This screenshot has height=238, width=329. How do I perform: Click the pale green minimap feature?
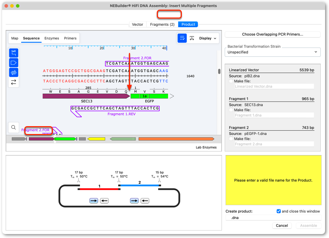[123, 139]
